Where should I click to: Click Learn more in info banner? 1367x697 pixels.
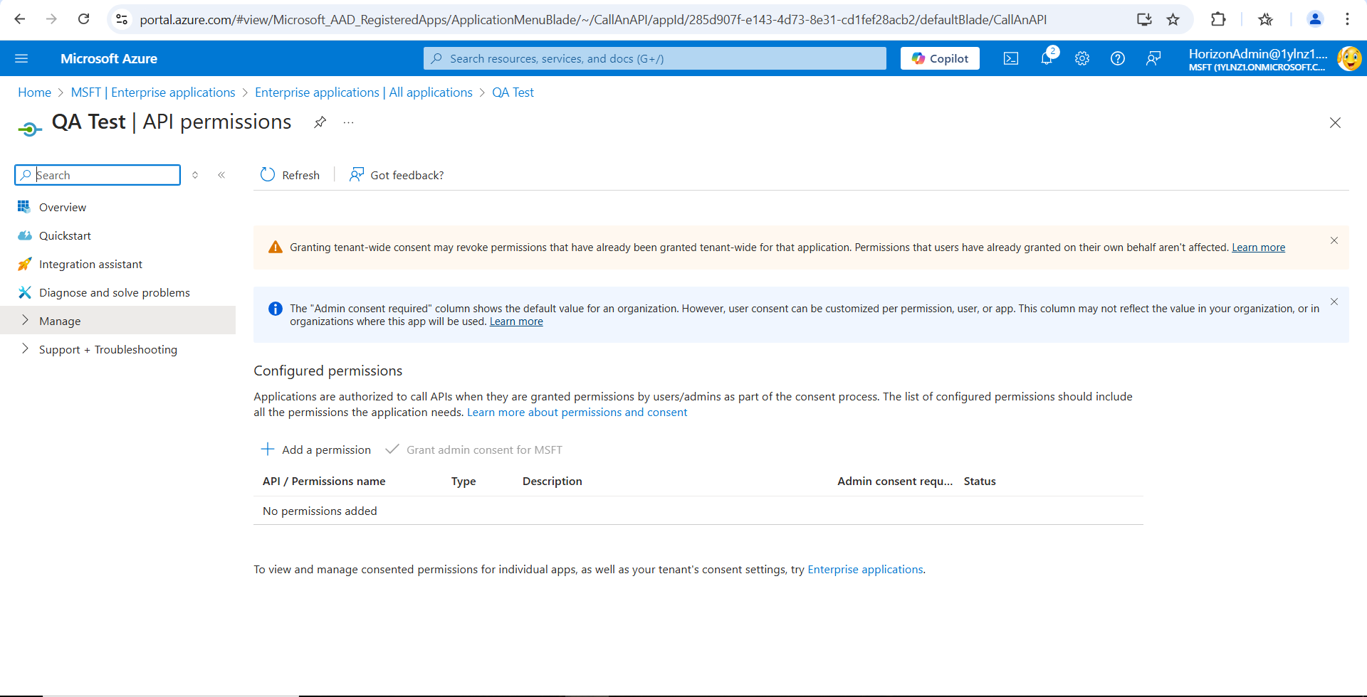click(516, 321)
